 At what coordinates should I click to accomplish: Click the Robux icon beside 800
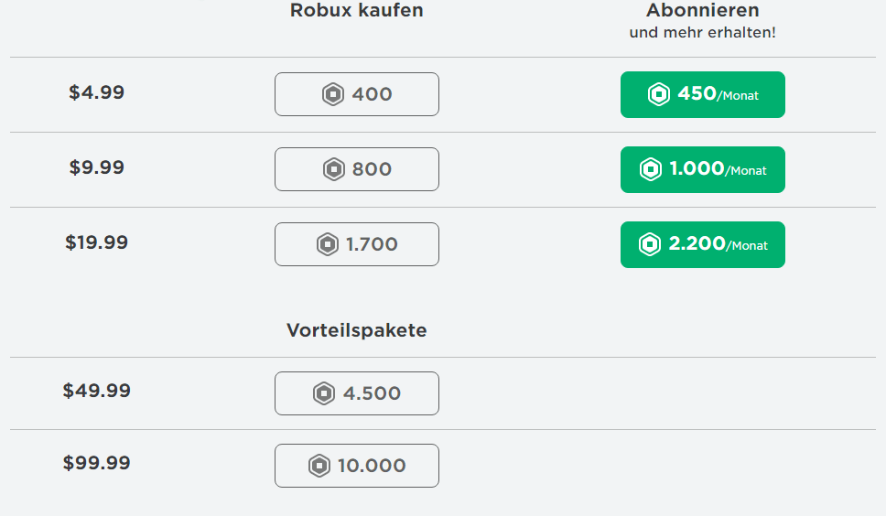pyautogui.click(x=334, y=169)
